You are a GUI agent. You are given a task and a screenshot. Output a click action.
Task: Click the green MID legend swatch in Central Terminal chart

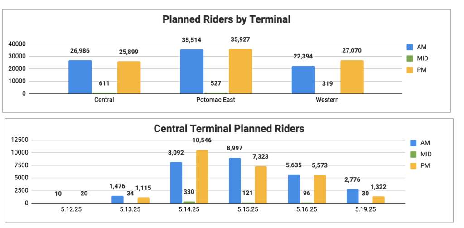[x=413, y=154]
